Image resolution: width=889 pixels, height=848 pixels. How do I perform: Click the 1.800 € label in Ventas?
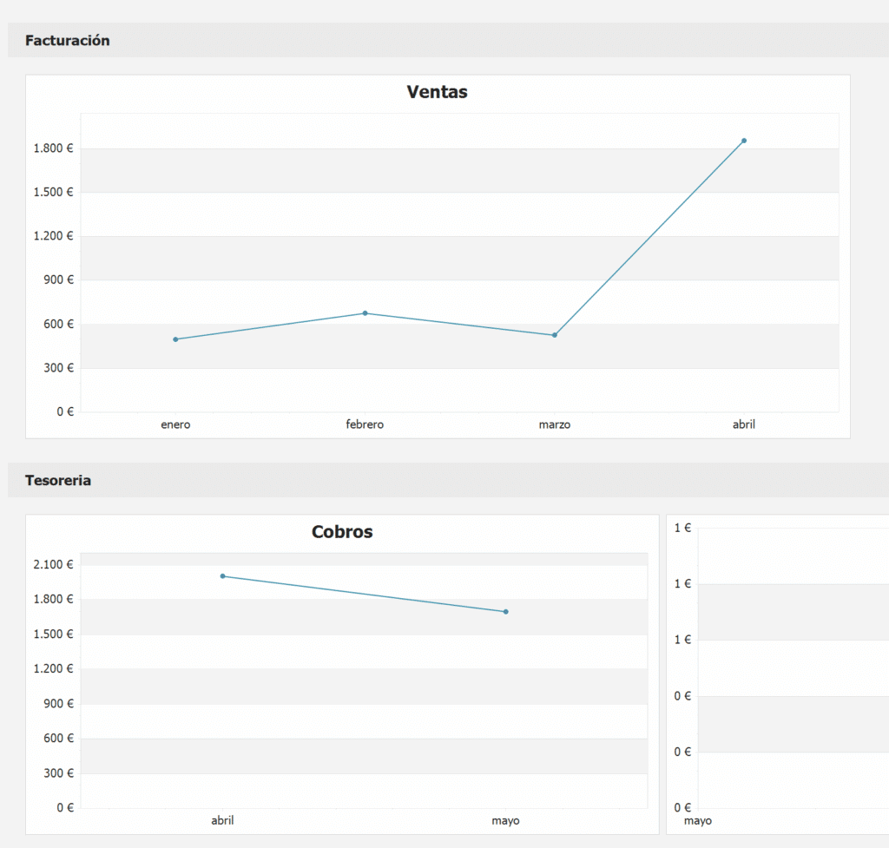click(53, 148)
